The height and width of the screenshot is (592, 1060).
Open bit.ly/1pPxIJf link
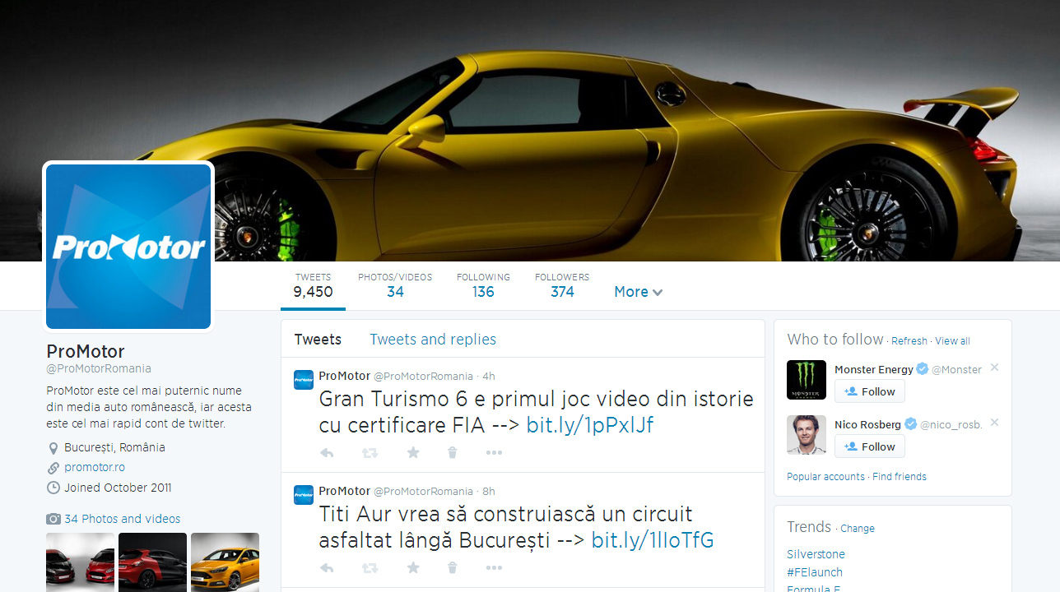point(590,424)
